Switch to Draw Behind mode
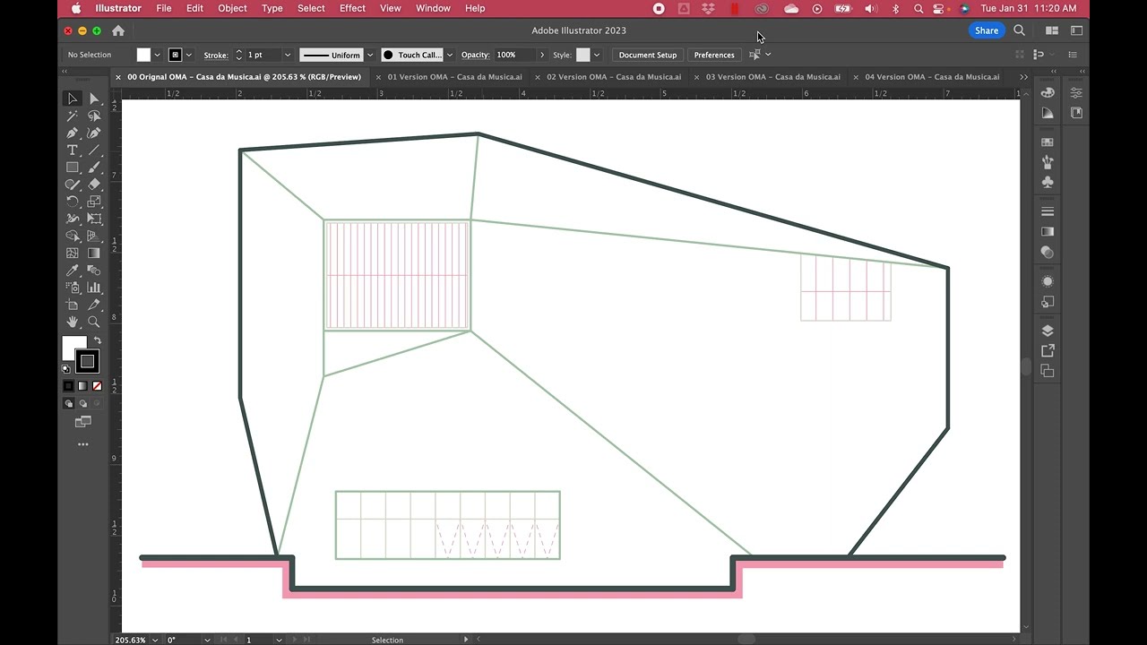Viewport: 1147px width, 645px height. pos(82,403)
